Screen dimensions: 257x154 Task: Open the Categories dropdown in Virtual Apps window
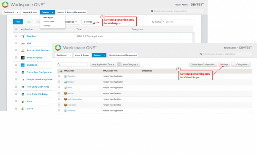click(241, 64)
